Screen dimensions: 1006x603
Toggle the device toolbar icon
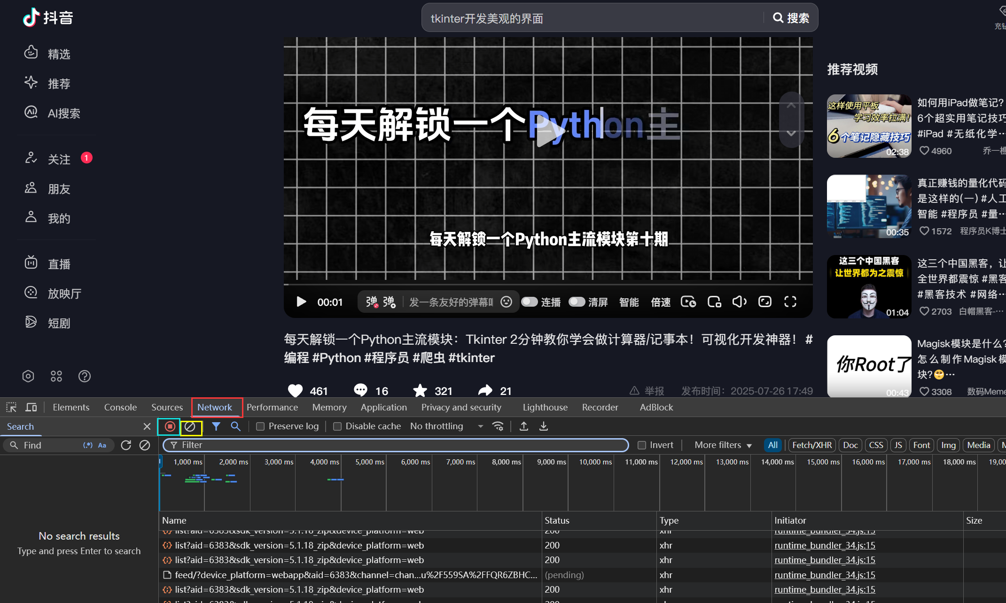point(31,407)
